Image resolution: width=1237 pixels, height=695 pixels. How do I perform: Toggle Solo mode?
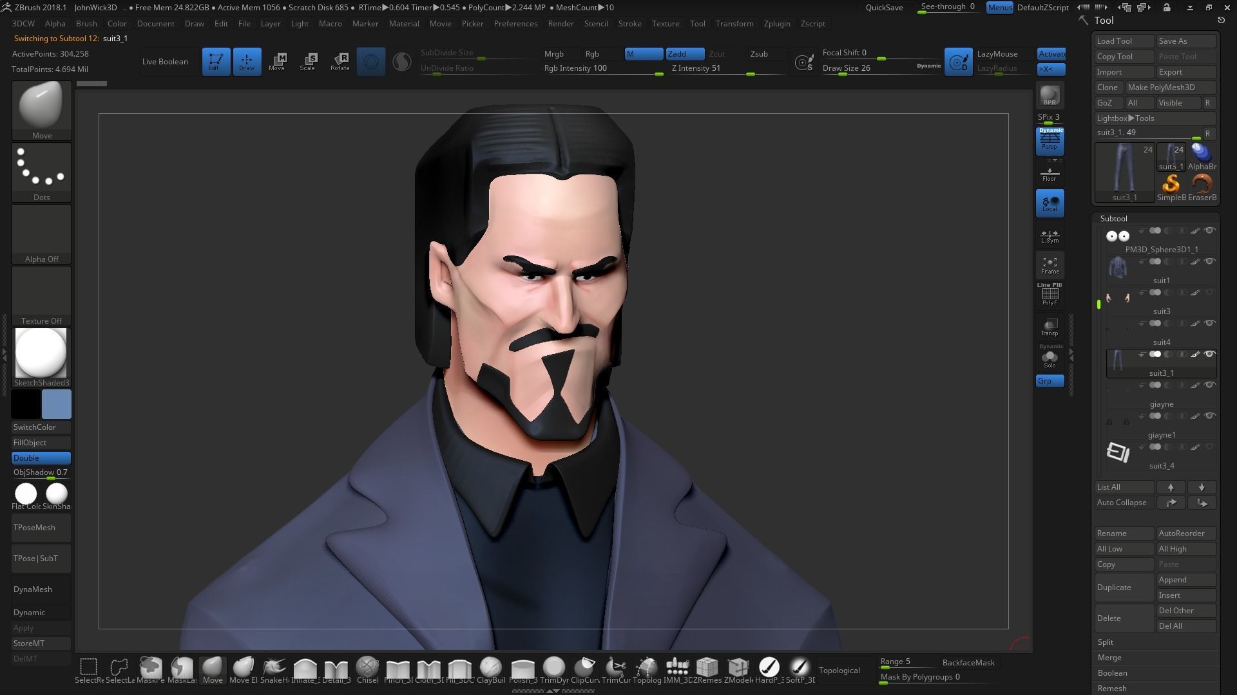(1050, 357)
